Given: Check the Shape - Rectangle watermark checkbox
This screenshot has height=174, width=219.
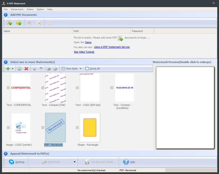Looking at the screenshot, I should point(77,128).
